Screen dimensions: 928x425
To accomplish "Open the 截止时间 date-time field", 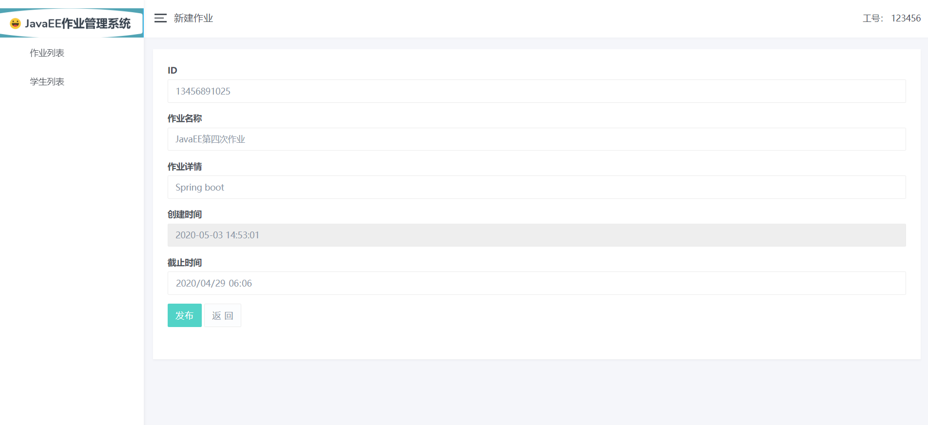I will 536,283.
